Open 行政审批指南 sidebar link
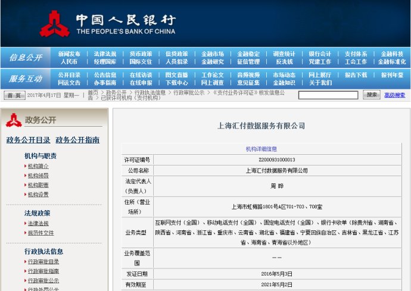The image size is (411, 291). click(43, 271)
